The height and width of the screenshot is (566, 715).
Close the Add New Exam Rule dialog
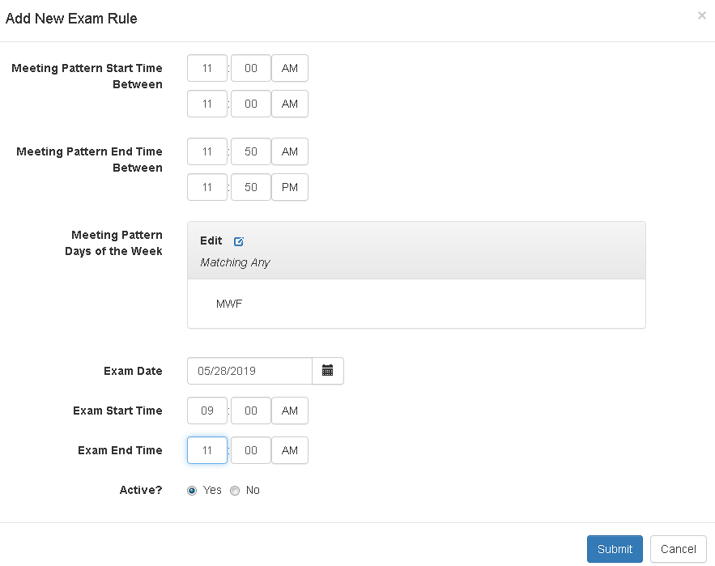(x=701, y=15)
